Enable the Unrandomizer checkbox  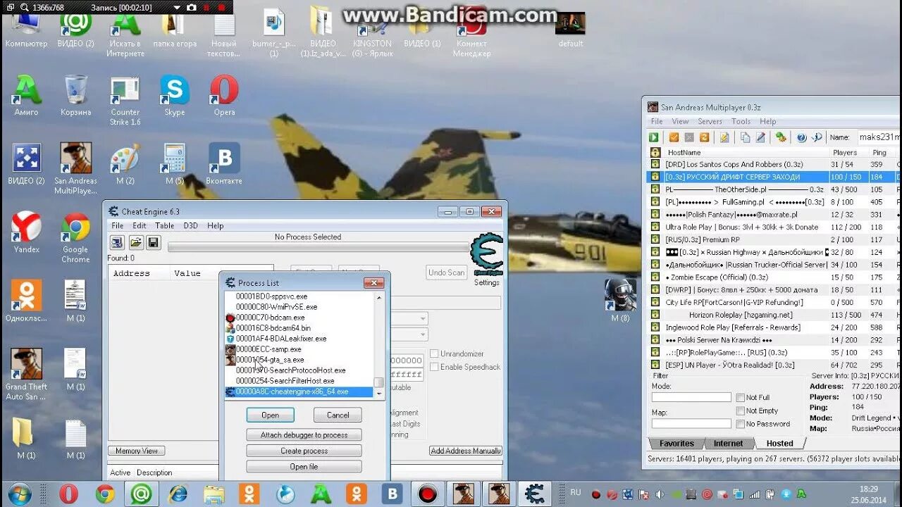pos(434,353)
